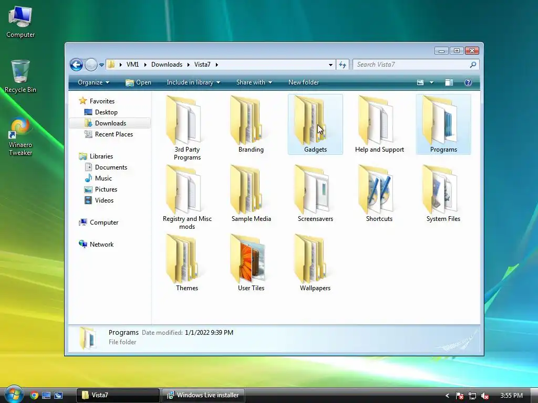
Task: Click the change view icon
Action: (x=420, y=82)
